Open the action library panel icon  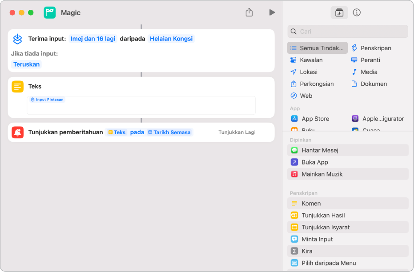pos(339,13)
